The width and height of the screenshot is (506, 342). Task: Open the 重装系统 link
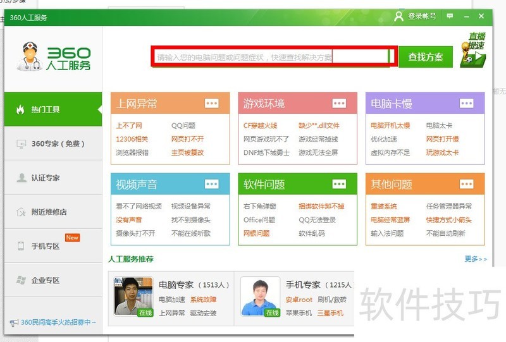click(x=384, y=206)
